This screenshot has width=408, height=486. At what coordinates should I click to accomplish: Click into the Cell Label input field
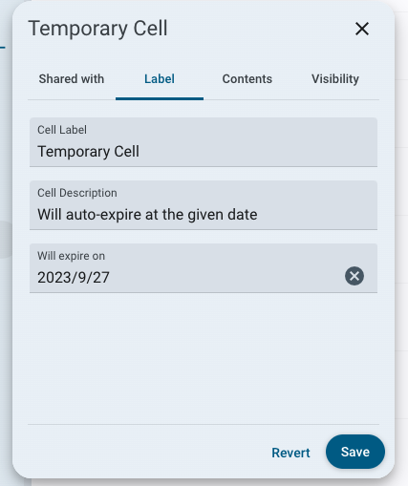(x=204, y=142)
